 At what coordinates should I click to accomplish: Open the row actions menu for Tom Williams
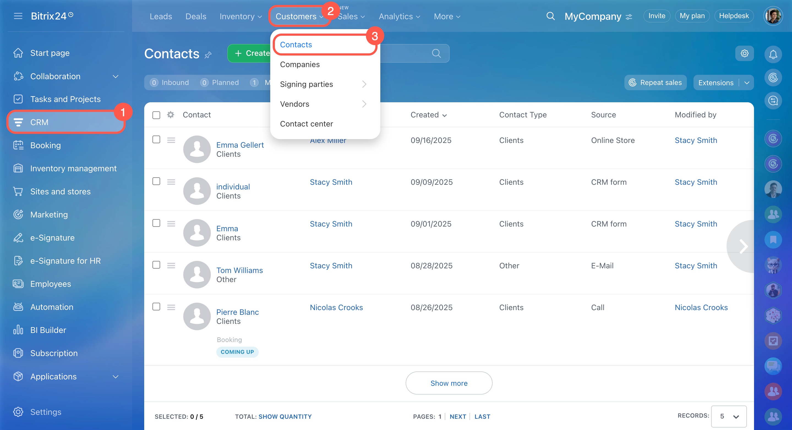point(171,265)
